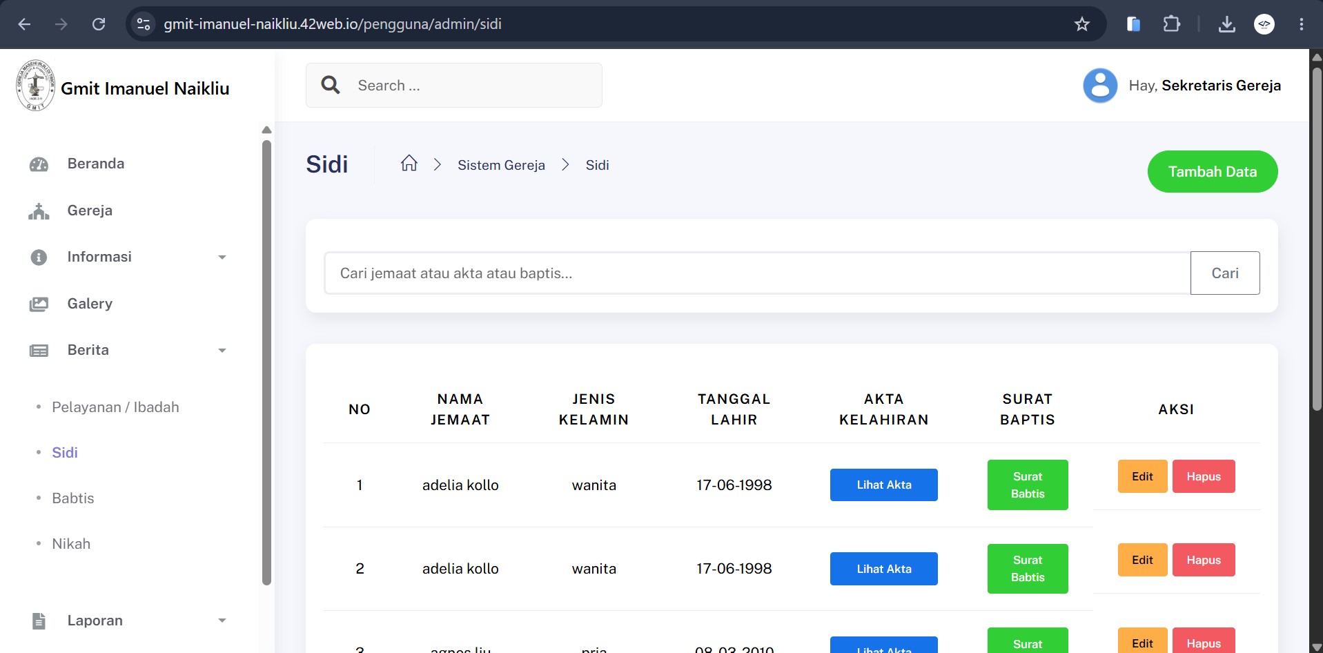The image size is (1323, 653).
Task: Click the magnifier search icon
Action: tap(331, 85)
